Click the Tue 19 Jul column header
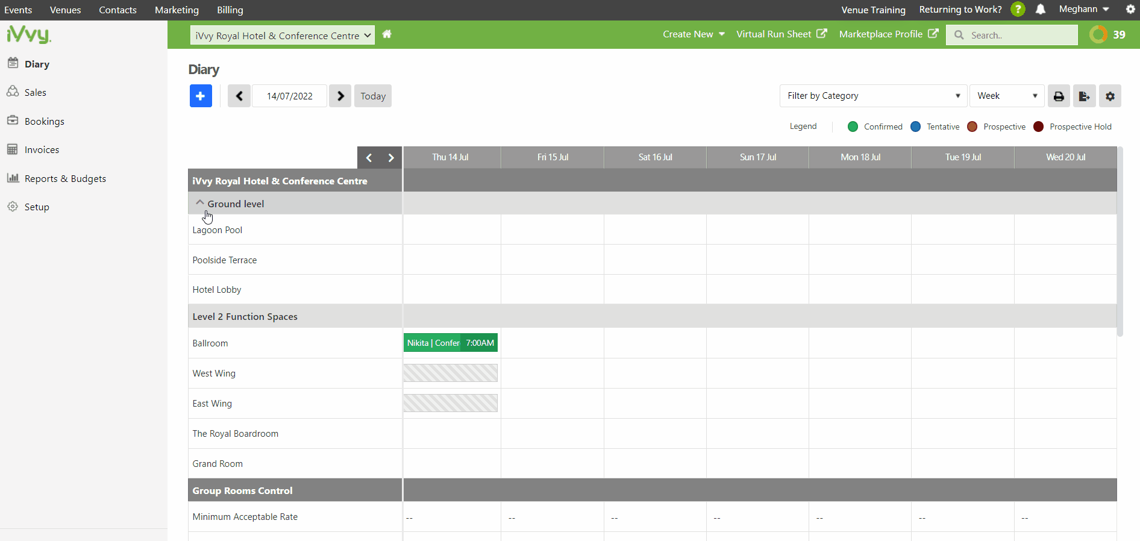This screenshot has height=541, width=1140. coord(963,157)
